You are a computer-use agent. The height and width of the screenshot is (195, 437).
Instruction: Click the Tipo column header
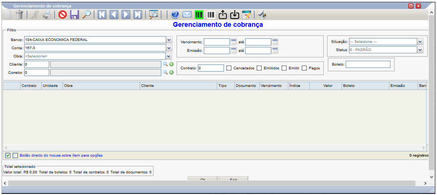click(226, 86)
